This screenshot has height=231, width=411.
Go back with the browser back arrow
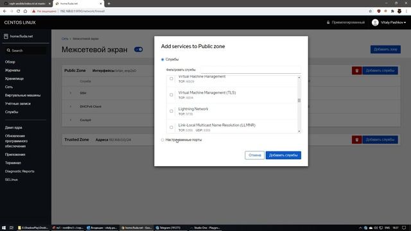tap(4, 12)
